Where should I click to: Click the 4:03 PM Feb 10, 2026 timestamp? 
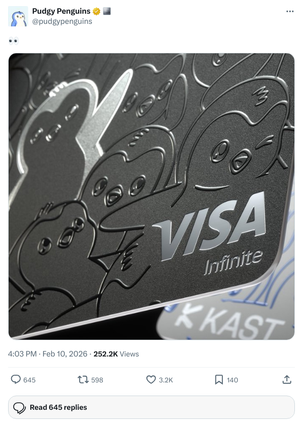point(48,354)
